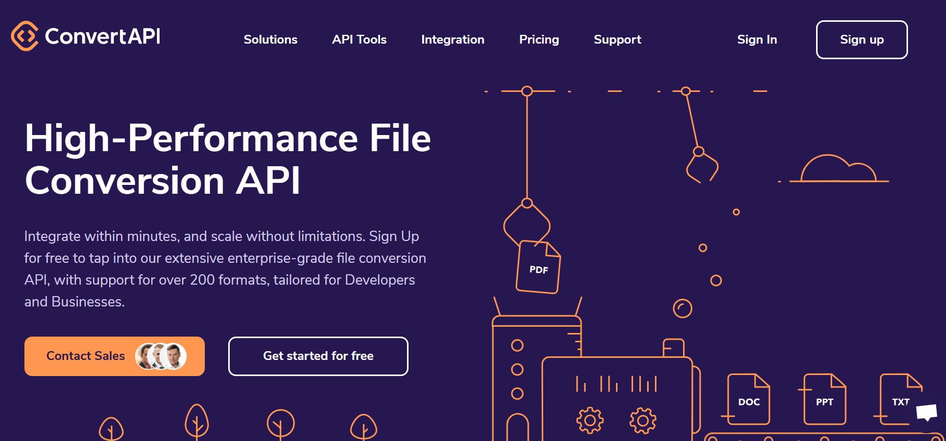Screen dimensions: 946x441
Task: Open the Integration menu
Action: [453, 39]
